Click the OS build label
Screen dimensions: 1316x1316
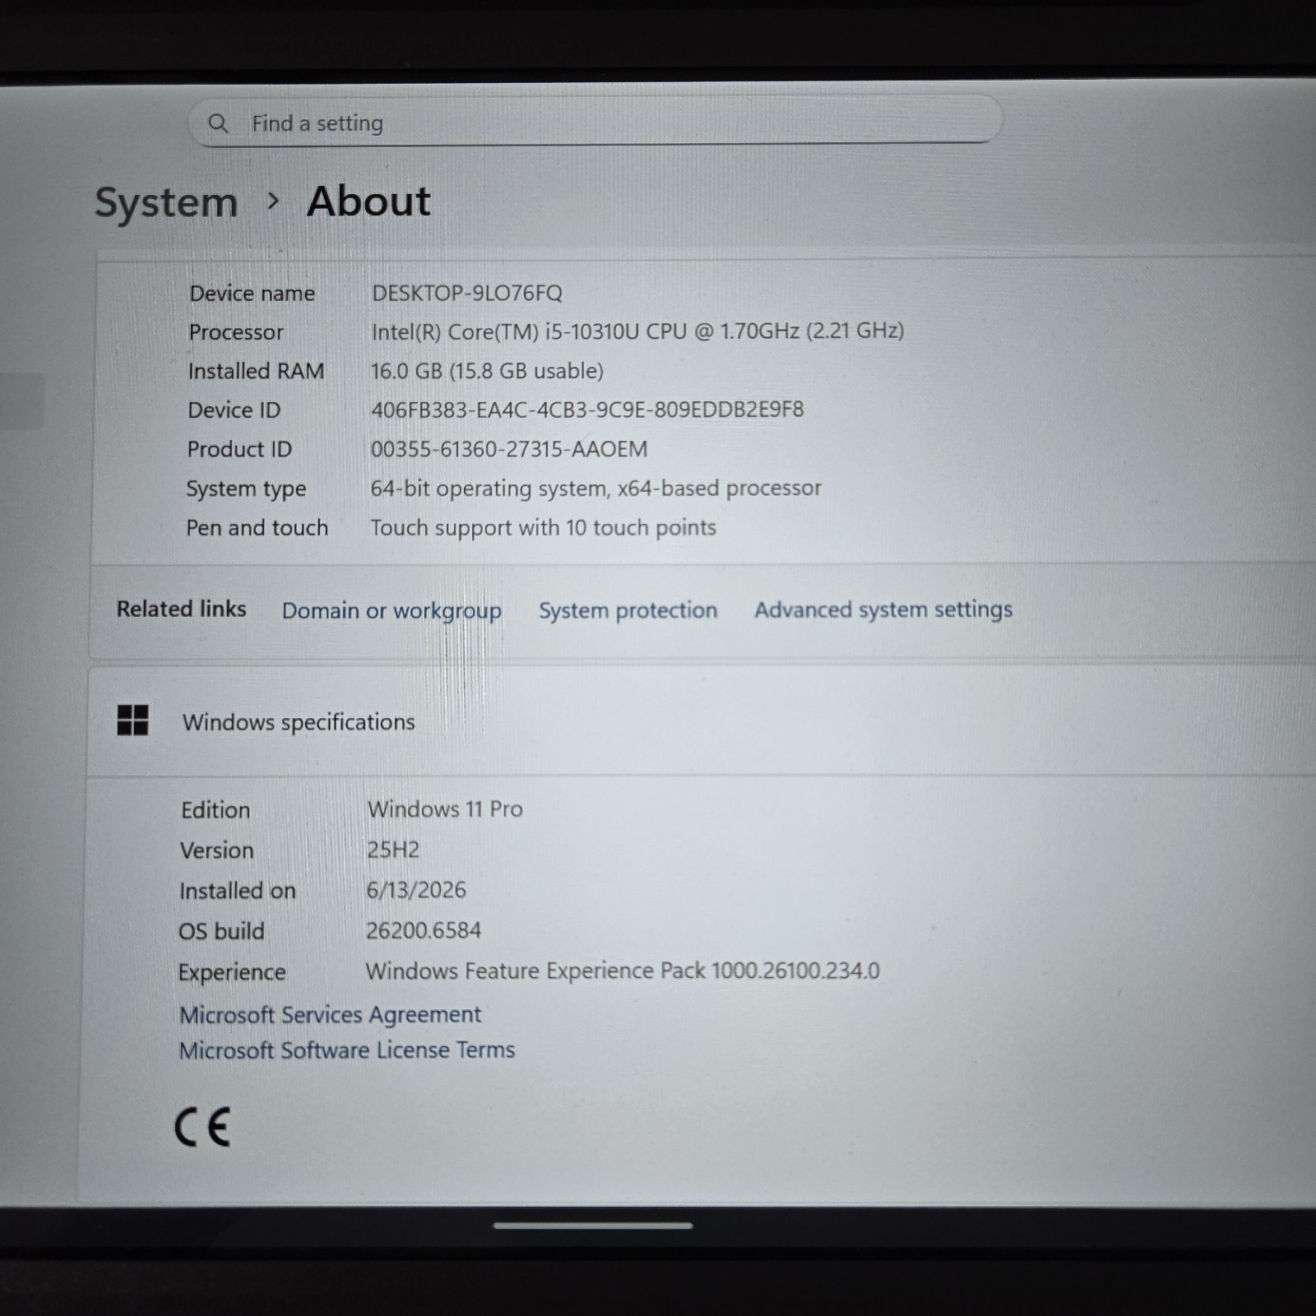click(221, 931)
